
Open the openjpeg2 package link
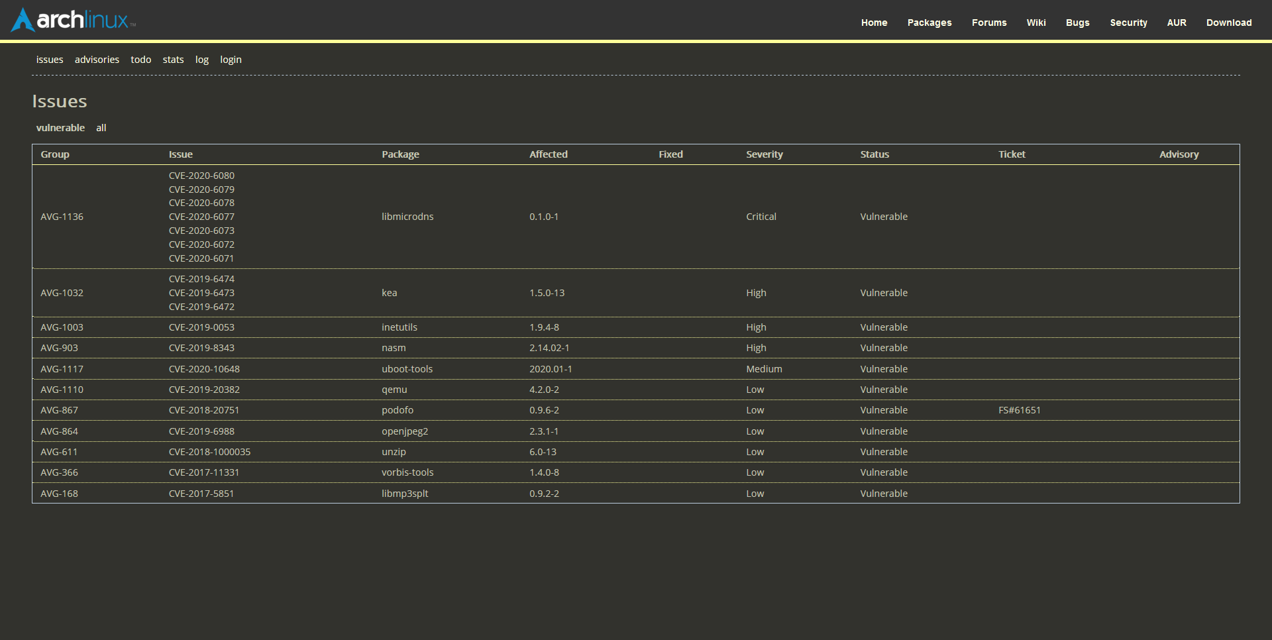click(405, 431)
